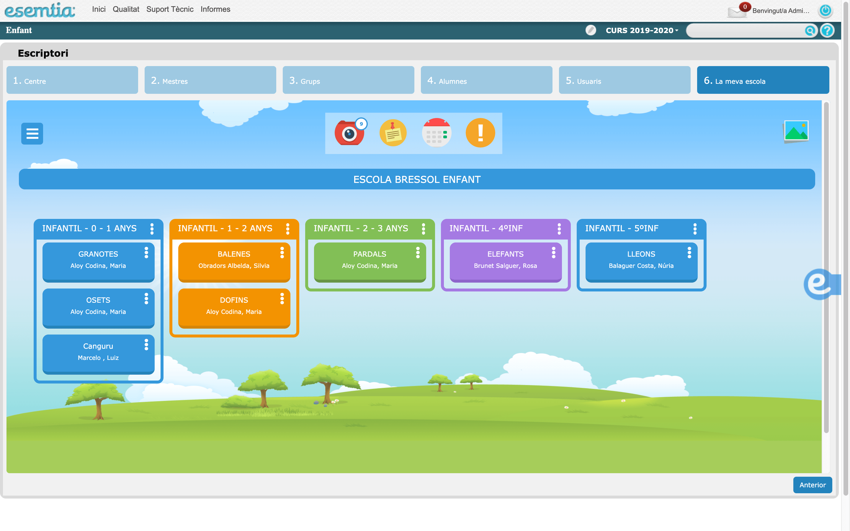Open the PARDALS group three-dot menu
Screen dimensions: 850x531
point(418,253)
